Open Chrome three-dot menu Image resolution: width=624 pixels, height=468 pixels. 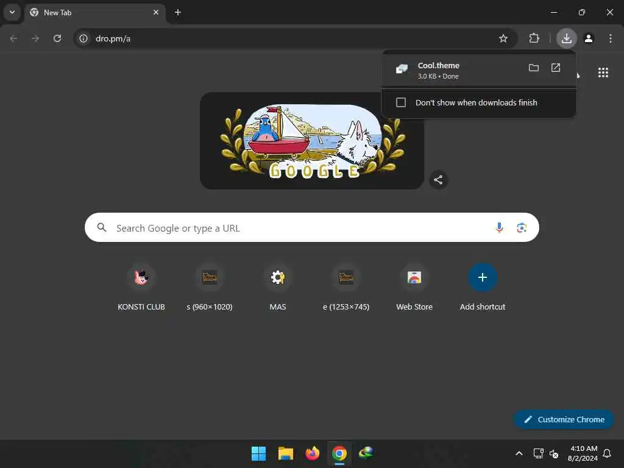pos(611,38)
